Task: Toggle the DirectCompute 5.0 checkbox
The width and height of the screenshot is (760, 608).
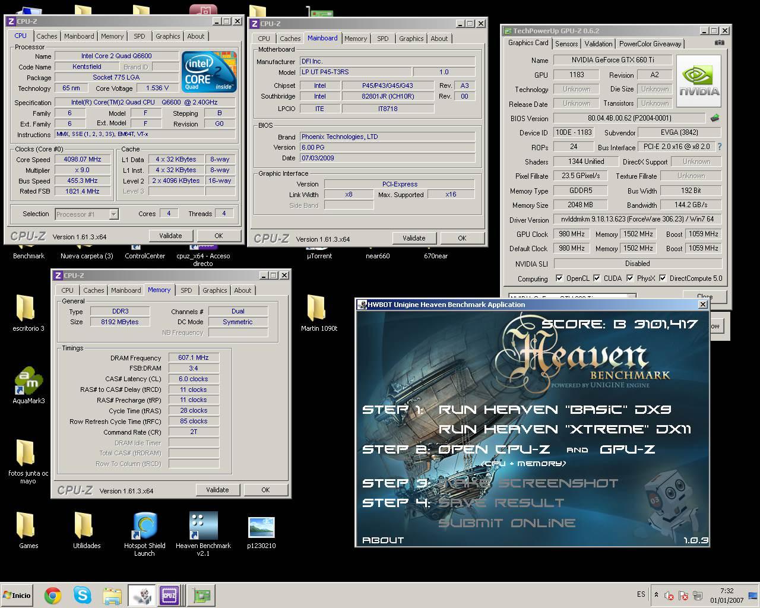Action: pyautogui.click(x=662, y=278)
